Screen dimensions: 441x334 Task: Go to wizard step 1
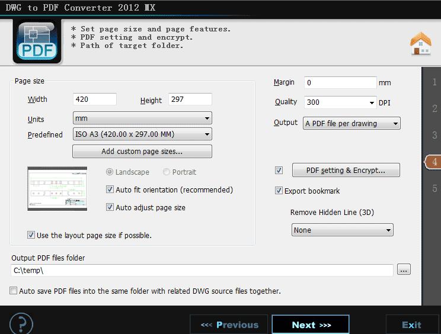[434, 82]
